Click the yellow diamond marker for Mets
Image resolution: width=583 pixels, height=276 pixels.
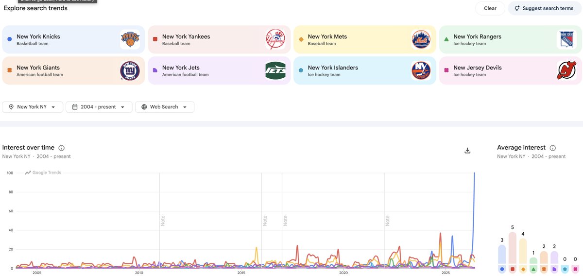click(301, 39)
